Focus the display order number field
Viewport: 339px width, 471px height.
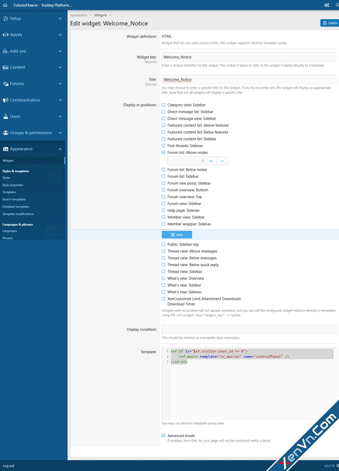coord(186,161)
